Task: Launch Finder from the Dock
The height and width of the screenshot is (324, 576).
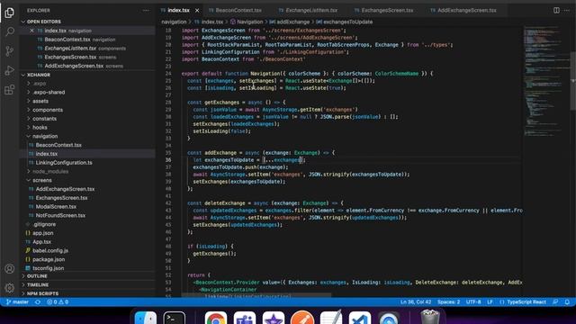Action: (x=146, y=318)
